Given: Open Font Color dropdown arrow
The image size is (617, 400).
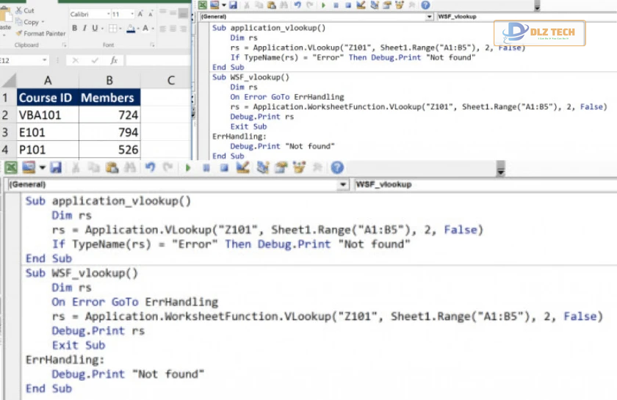Looking at the screenshot, I should pyautogui.click(x=153, y=29).
